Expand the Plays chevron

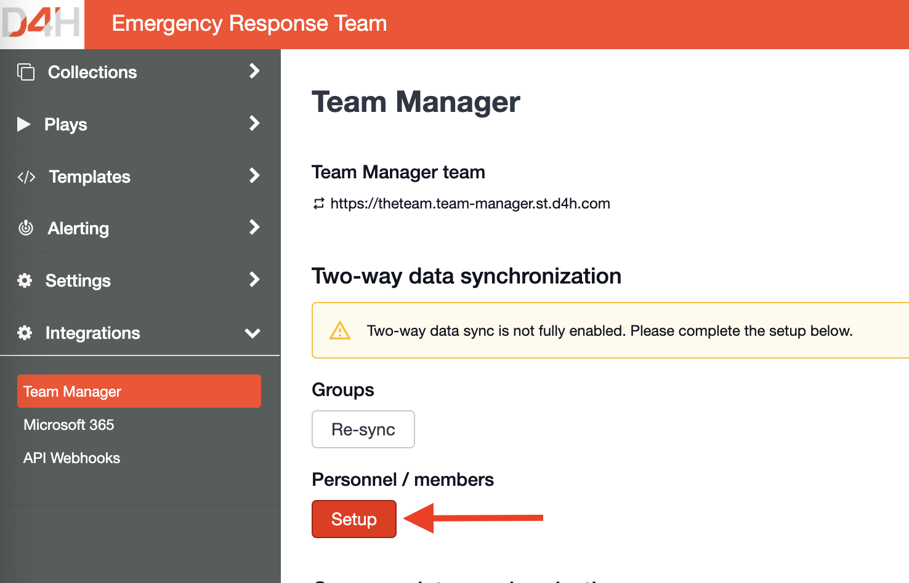pyautogui.click(x=254, y=123)
